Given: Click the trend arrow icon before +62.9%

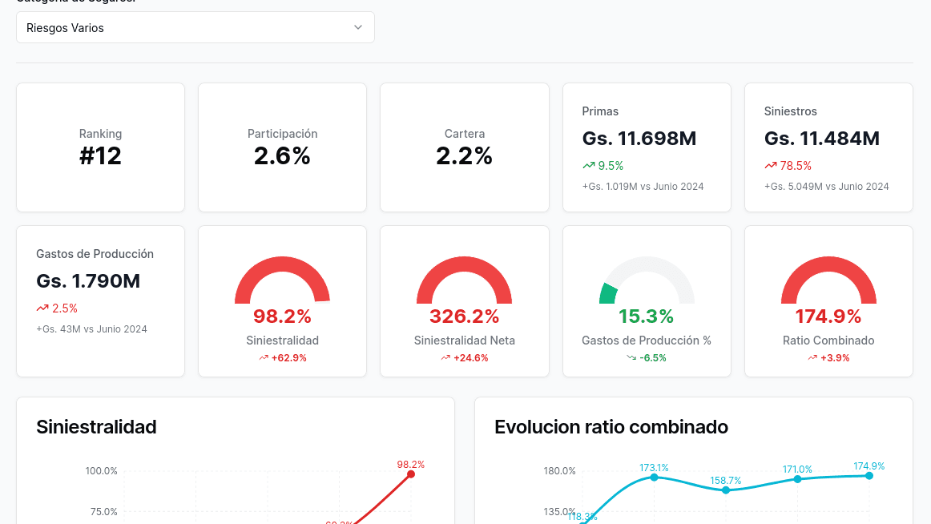Looking at the screenshot, I should 264,358.
